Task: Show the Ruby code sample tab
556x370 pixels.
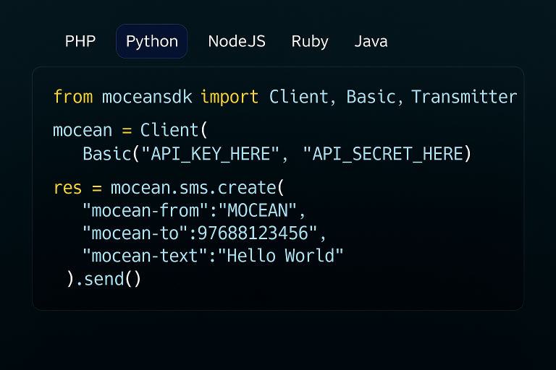Action: [310, 41]
